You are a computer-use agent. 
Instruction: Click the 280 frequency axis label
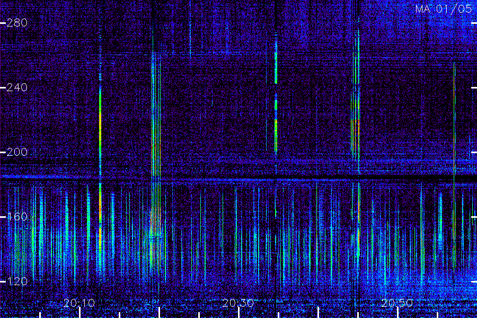(17, 23)
